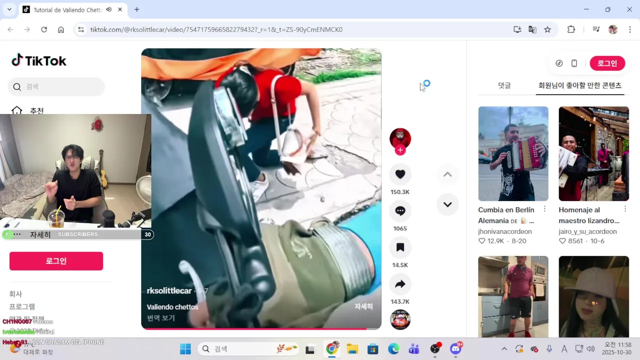Close the Tutorial de Valiendo Chetto tab

120,9
